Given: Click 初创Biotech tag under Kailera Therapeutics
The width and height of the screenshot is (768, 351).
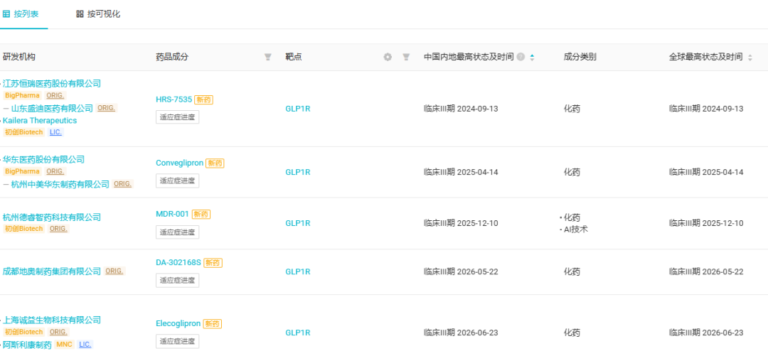Looking at the screenshot, I should (24, 132).
